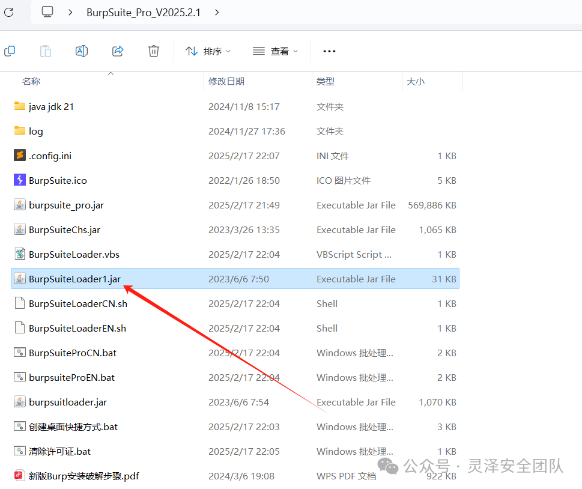
Task: Click the This PC monitor icon
Action: [x=47, y=12]
